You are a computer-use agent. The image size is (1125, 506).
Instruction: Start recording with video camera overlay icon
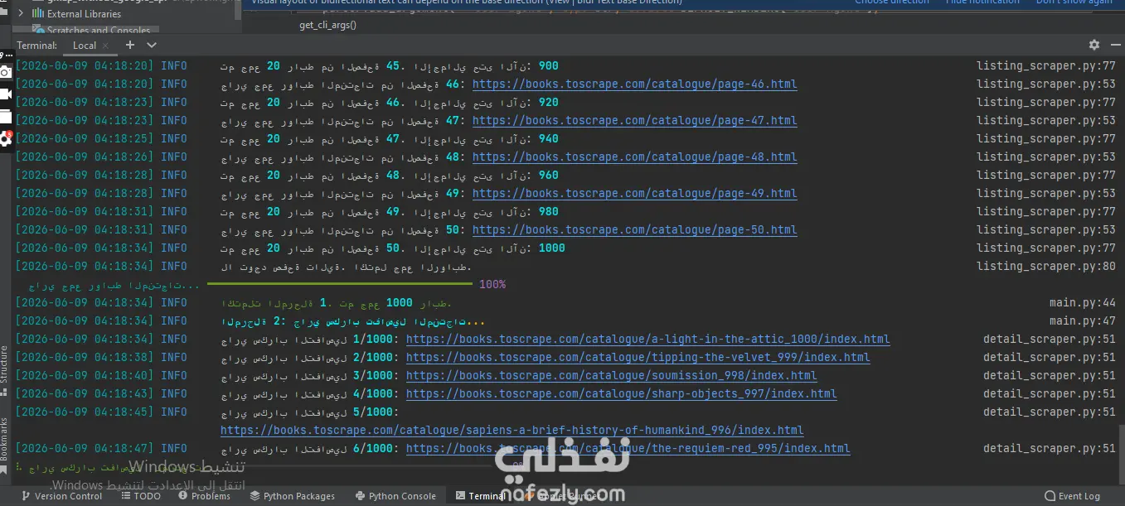pos(6,94)
